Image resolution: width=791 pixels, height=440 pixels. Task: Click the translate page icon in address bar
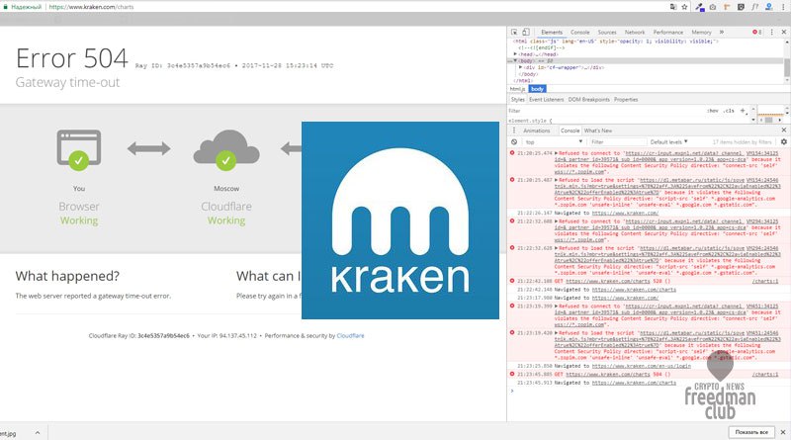click(x=673, y=7)
